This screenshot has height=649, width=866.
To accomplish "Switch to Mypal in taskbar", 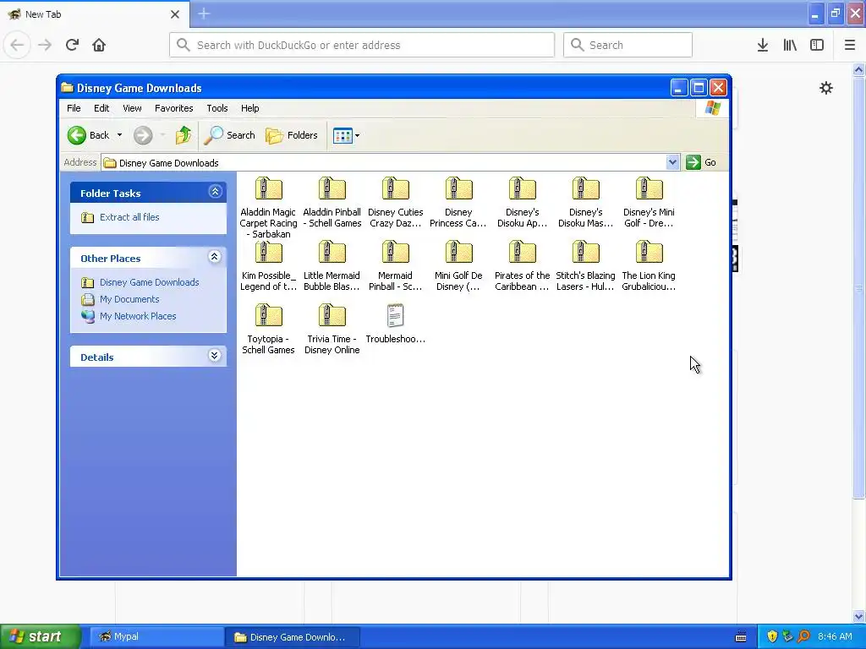I will 156,637.
